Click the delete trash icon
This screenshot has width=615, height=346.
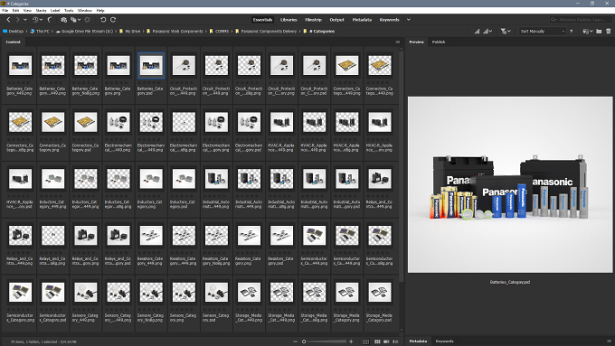pos(609,32)
